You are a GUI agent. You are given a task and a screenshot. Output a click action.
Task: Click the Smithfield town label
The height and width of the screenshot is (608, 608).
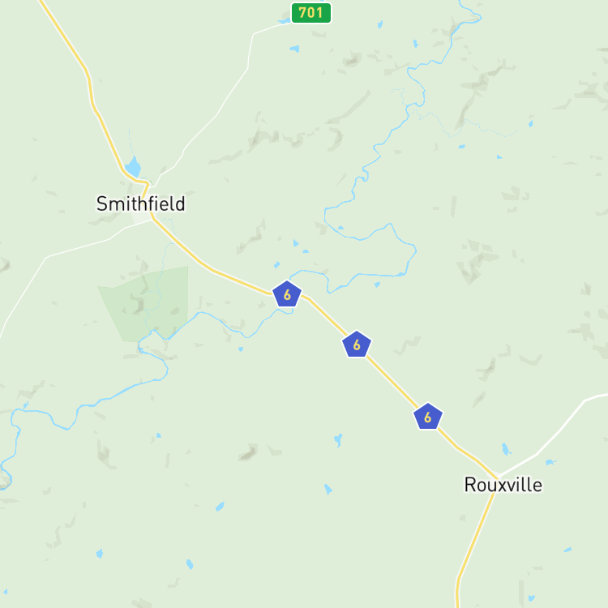coord(141,204)
